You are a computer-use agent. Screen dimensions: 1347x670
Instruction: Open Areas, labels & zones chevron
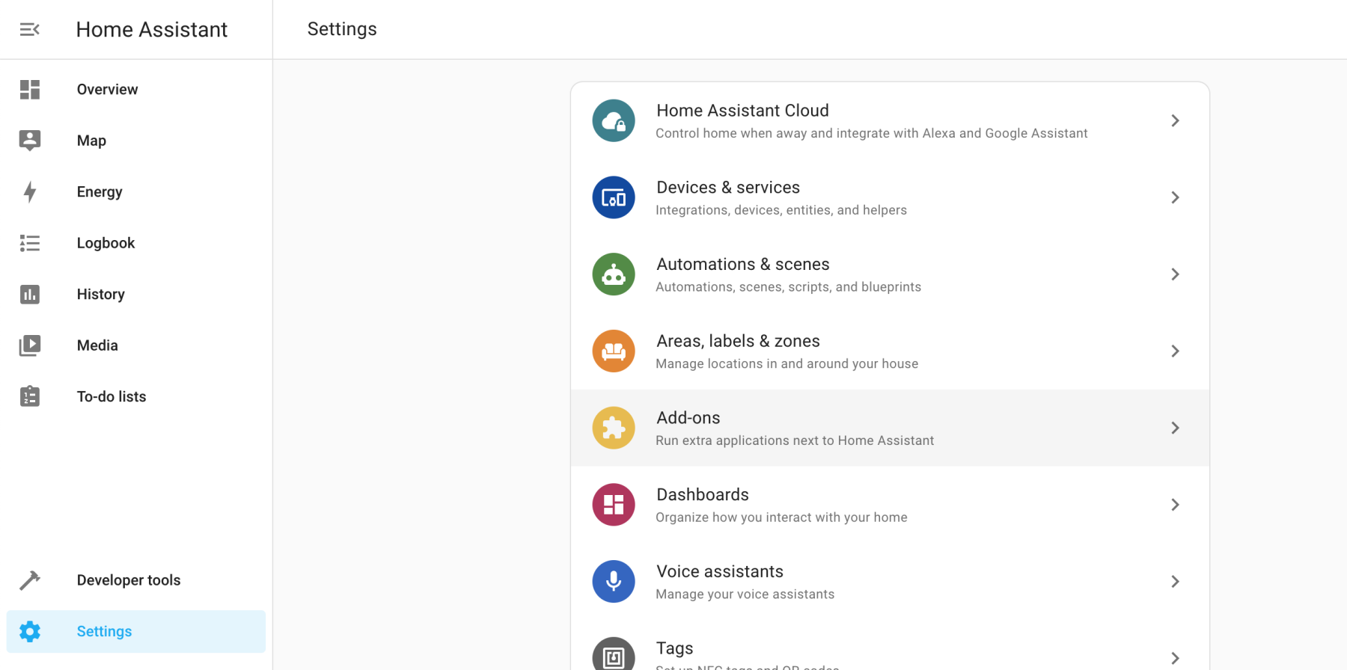(x=1175, y=351)
